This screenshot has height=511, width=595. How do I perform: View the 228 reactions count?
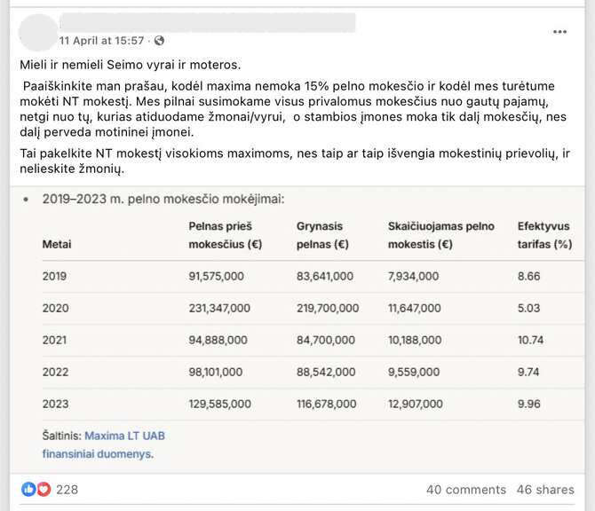[67, 490]
